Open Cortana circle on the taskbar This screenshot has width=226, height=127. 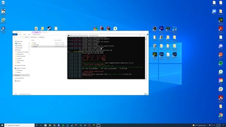click(x=37, y=125)
